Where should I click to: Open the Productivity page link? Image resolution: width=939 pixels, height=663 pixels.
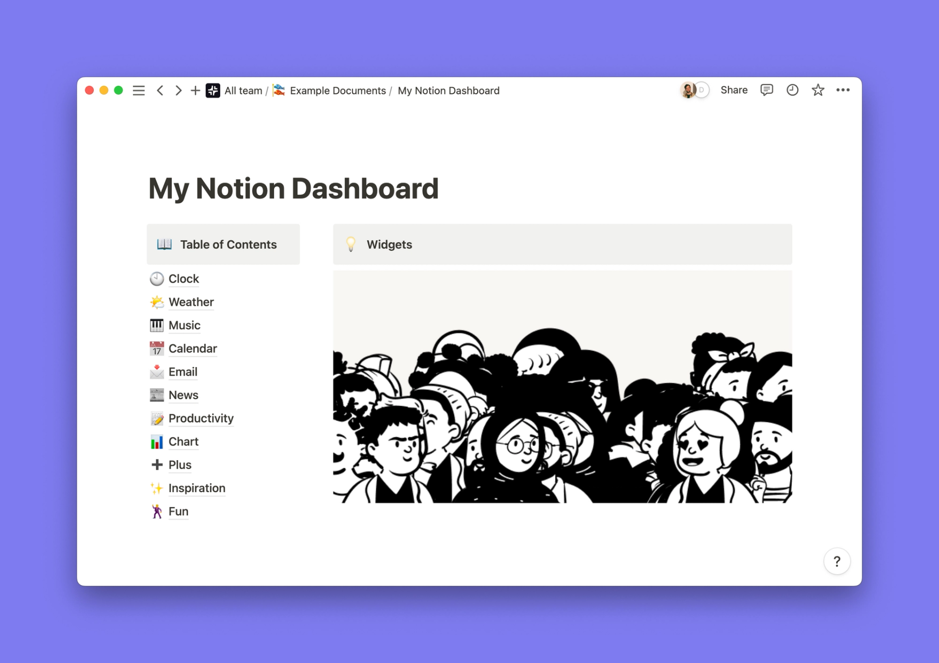click(201, 418)
